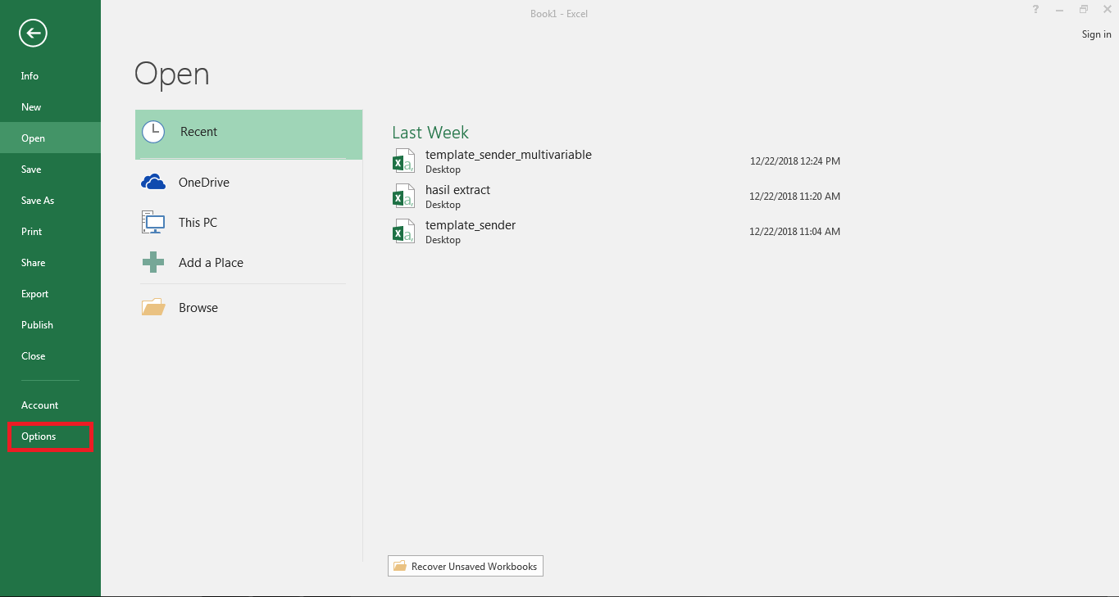The image size is (1119, 597).
Task: Click Recover Unsaved Workbooks button
Action: point(466,567)
